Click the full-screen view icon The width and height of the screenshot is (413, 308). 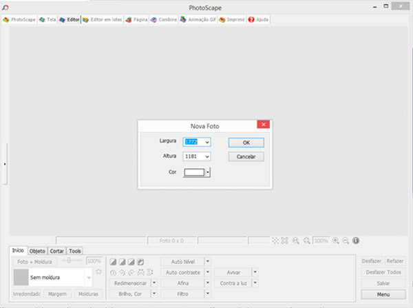pos(284,240)
